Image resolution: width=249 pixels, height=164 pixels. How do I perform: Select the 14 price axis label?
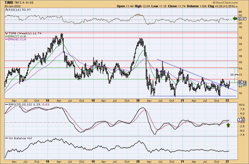point(240,69)
